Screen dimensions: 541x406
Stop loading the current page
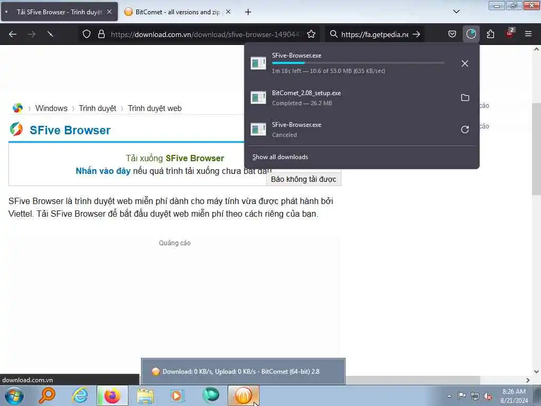click(50, 34)
